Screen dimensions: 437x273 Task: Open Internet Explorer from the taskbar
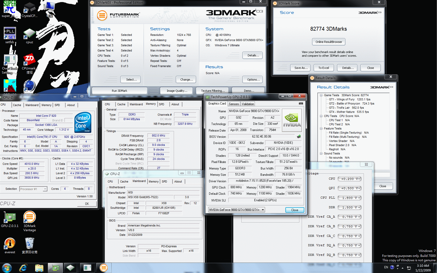[x=23, y=268]
